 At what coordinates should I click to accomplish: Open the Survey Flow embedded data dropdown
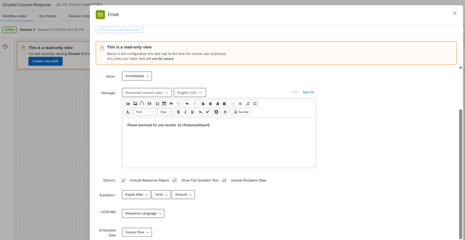pos(137,232)
